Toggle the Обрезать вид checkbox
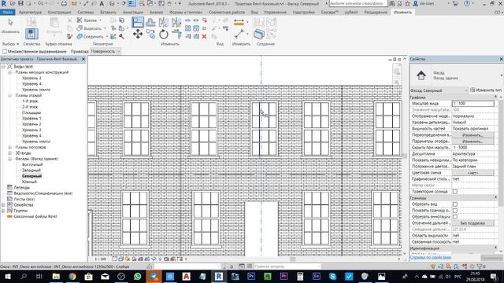 tap(455, 204)
